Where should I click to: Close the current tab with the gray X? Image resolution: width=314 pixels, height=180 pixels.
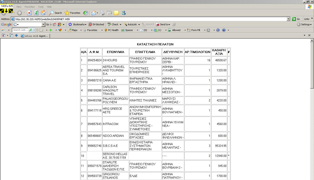pos(309,36)
